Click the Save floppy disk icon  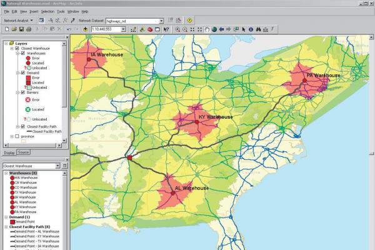21,29
